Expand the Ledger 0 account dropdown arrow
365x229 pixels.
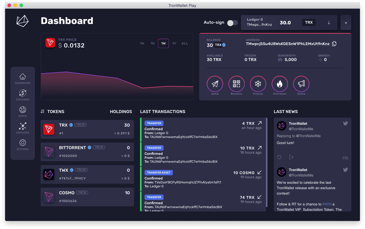pos(329,23)
